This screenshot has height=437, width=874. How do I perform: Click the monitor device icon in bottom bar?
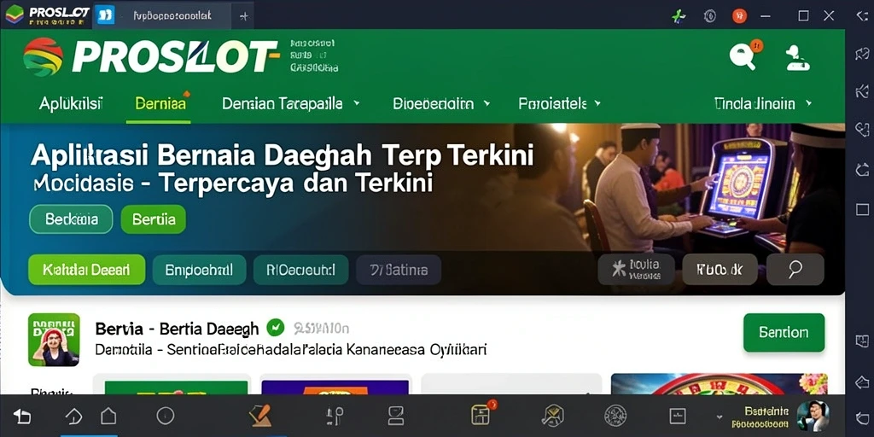click(395, 416)
